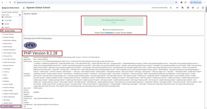This screenshot has height=109, width=207.
Task: Open Custom Fields submenu item
Action: 8,84
